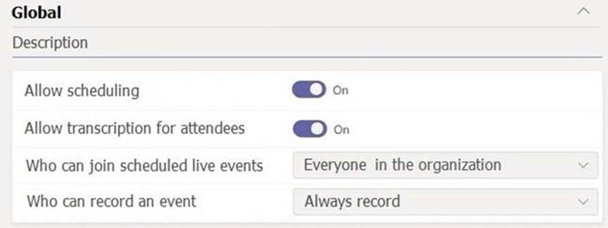
Task: Select the Allow transcription for attendees label
Action: 135,128
